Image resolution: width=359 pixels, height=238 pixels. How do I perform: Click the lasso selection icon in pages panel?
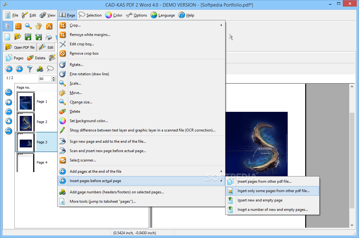point(50,69)
